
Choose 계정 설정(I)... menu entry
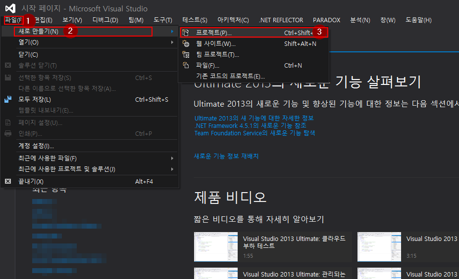90,146
